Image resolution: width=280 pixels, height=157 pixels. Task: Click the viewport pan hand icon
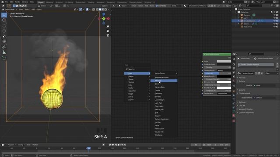108,31
